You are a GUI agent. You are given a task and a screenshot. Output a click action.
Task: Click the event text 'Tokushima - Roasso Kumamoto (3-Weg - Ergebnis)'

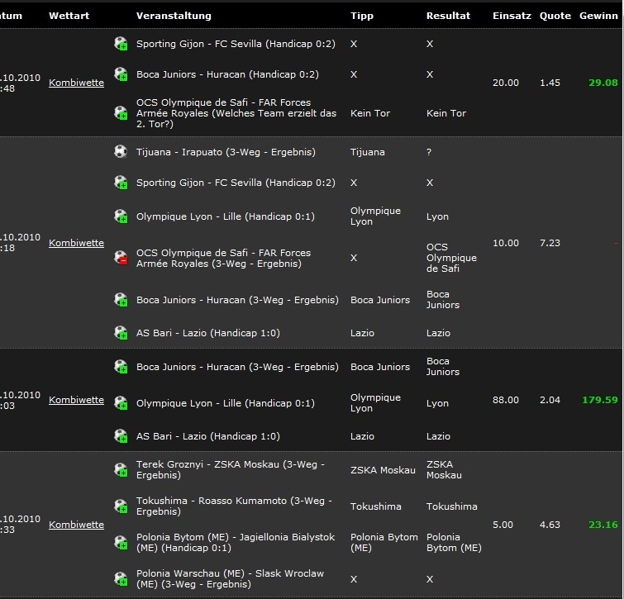coord(234,506)
